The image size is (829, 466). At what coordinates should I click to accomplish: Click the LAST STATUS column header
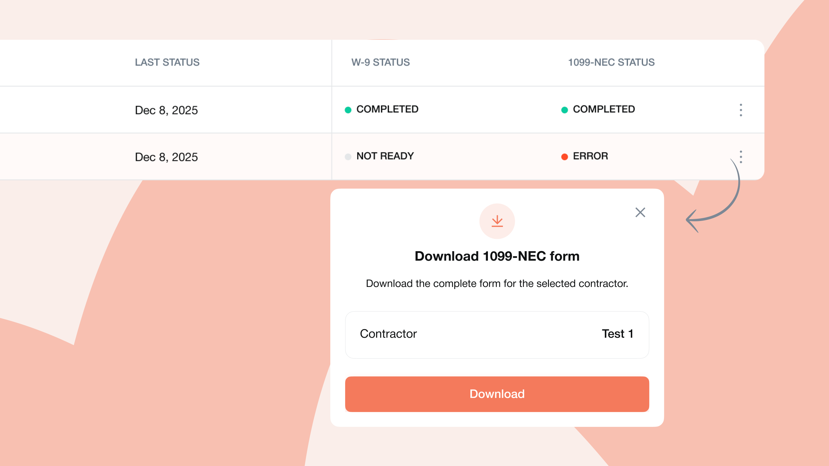point(167,62)
